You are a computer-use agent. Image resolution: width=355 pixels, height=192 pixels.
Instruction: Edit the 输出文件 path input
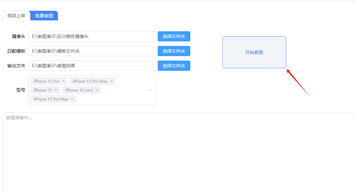(92, 66)
